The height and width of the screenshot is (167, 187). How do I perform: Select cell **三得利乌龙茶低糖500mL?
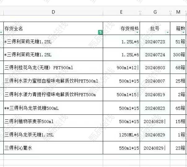[x=53, y=108]
